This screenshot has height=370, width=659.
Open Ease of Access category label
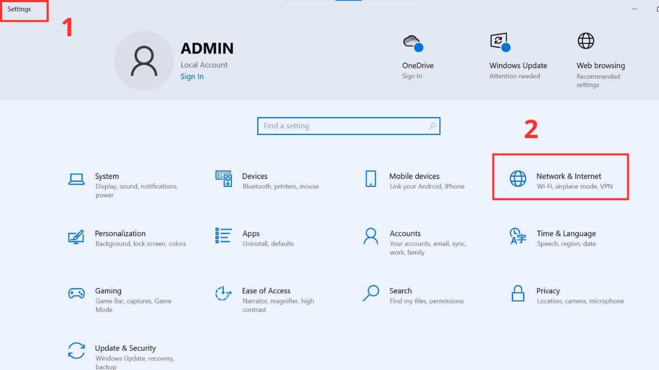coord(266,291)
